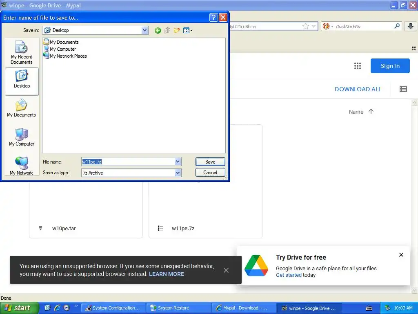
Task: Click DOWNLOAD ALL in Google Drive
Action: [358, 89]
